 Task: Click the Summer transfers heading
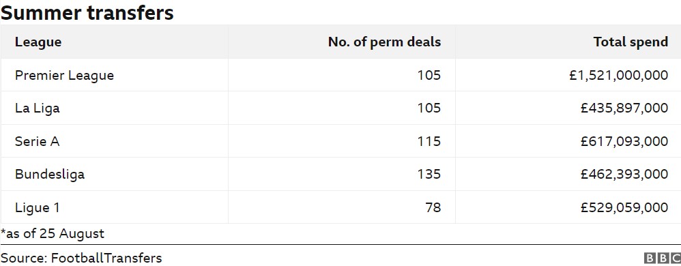[87, 12]
